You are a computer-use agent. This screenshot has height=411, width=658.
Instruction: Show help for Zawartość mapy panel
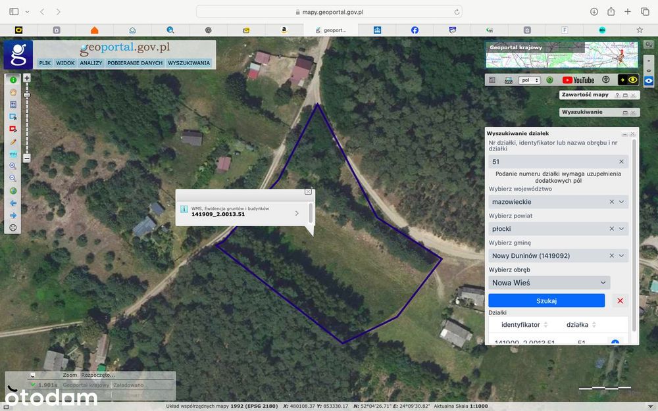(617, 95)
